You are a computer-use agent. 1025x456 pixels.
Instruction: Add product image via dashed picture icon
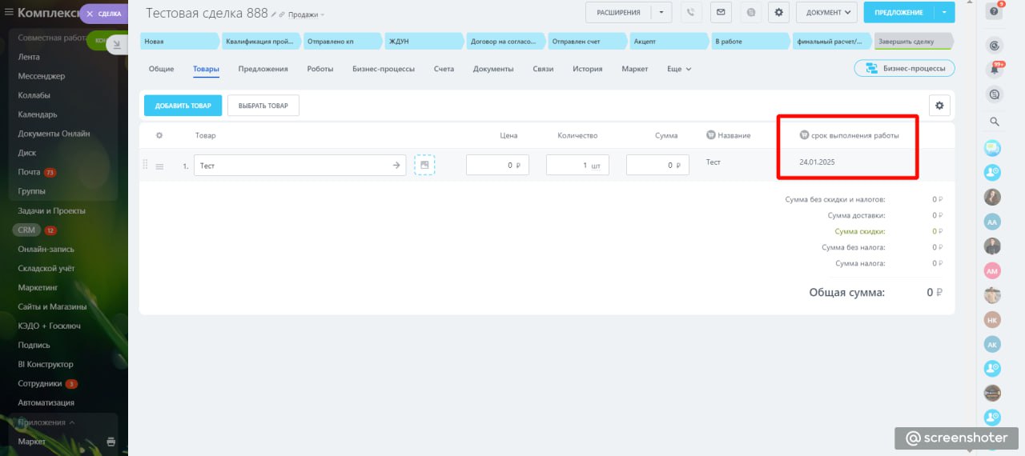[424, 165]
